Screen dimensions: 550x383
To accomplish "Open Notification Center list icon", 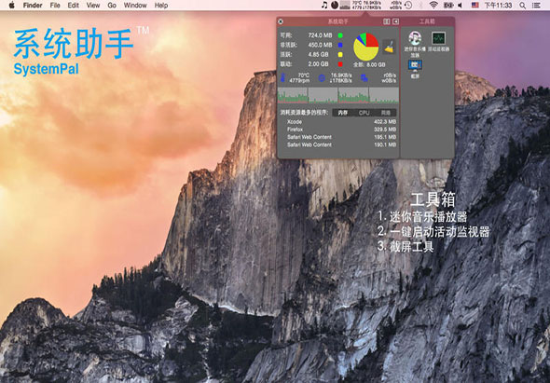I will (536, 5).
